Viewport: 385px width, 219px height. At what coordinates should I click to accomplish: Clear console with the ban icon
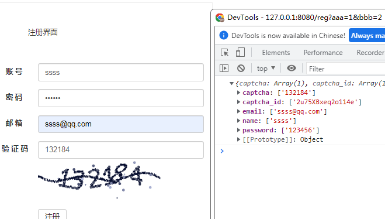click(241, 68)
